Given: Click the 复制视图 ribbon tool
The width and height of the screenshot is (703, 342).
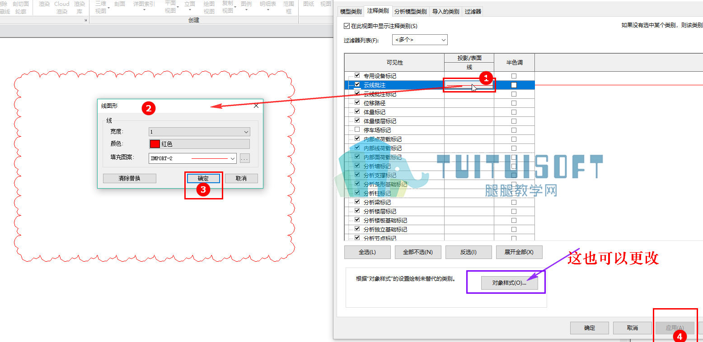Looking at the screenshot, I should click(x=228, y=7).
